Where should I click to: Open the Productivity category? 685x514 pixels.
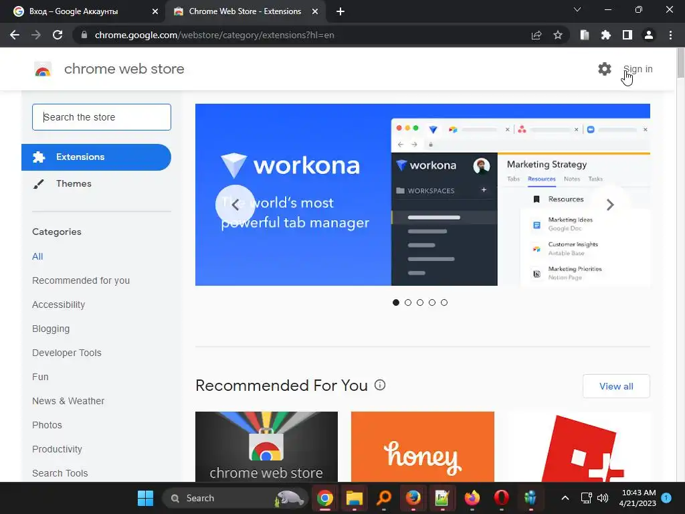pyautogui.click(x=58, y=449)
